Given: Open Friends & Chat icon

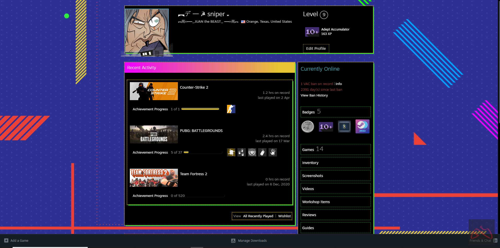Looking at the screenshot, I should pos(495,240).
